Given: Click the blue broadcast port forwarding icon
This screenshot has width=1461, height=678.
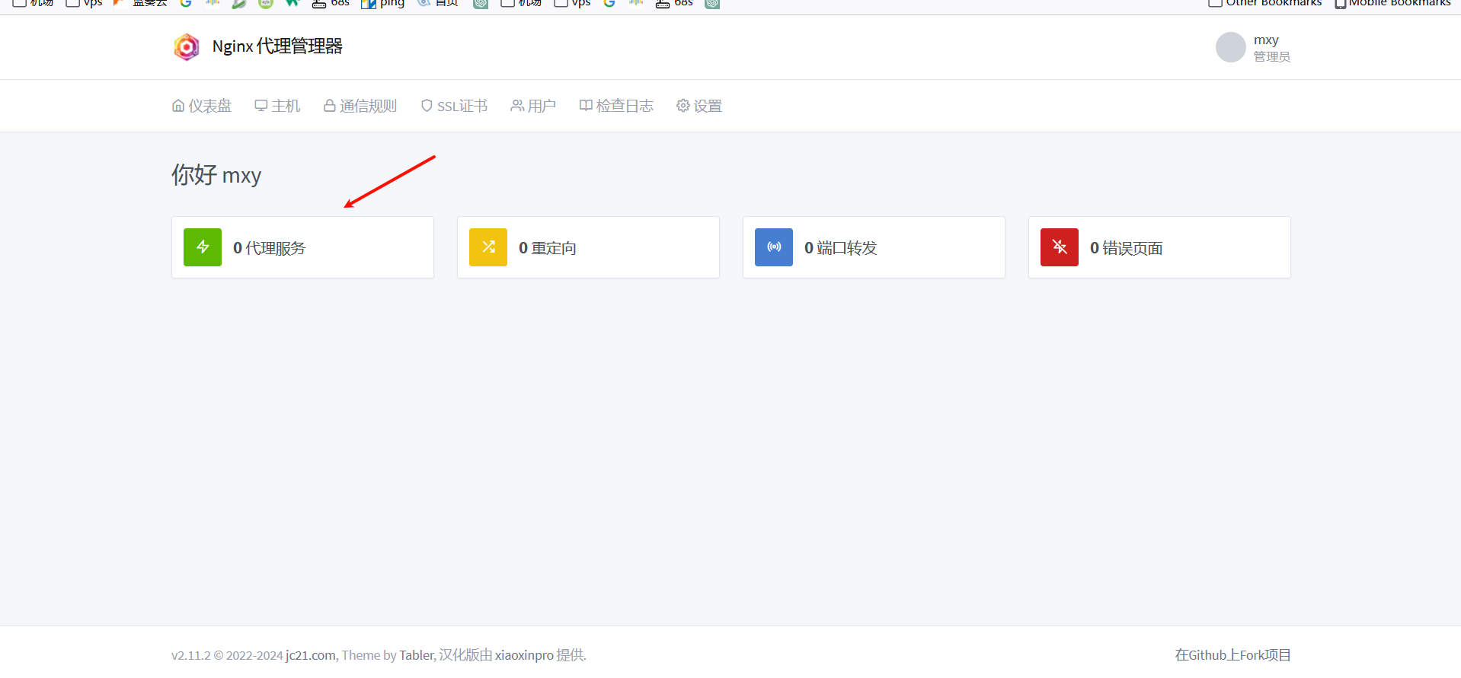Looking at the screenshot, I should 774,247.
